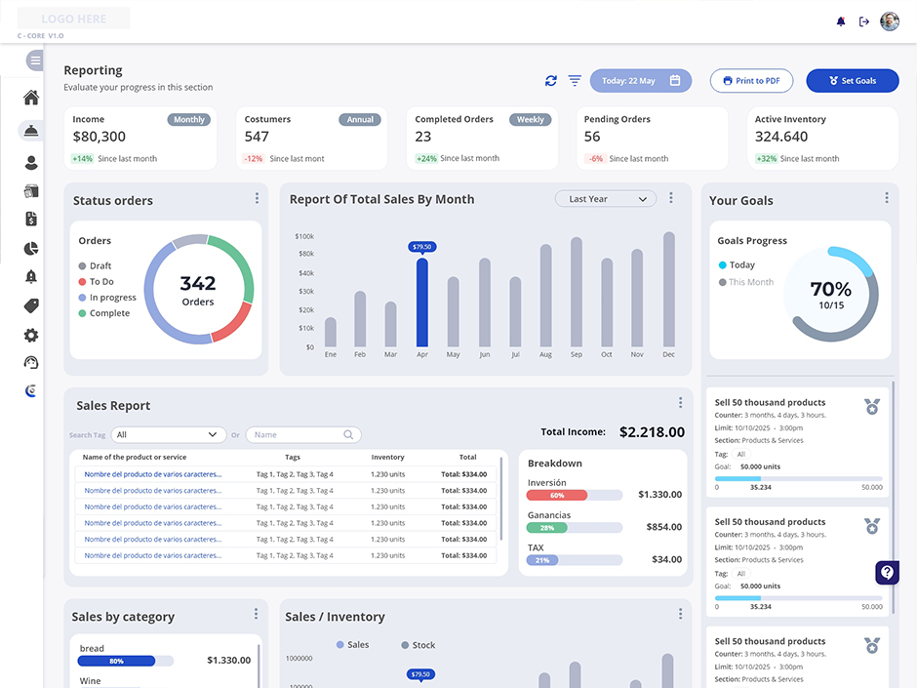Image resolution: width=917 pixels, height=688 pixels.
Task: Expand the Search Tag 'All' dropdown
Action: [x=169, y=435]
